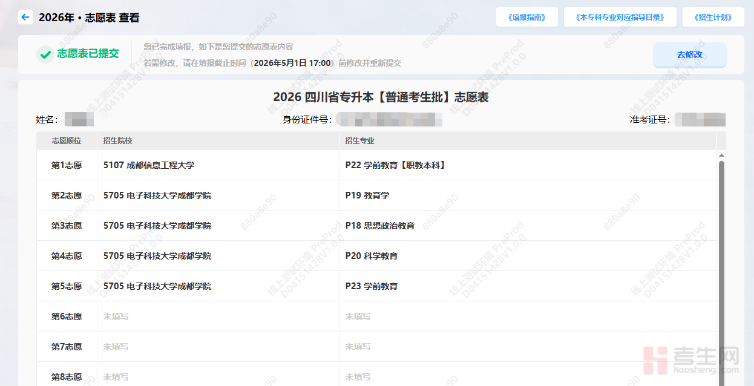Click the 未填写 major cell in 第7志愿
The height and width of the screenshot is (386, 754).
pyautogui.click(x=358, y=347)
